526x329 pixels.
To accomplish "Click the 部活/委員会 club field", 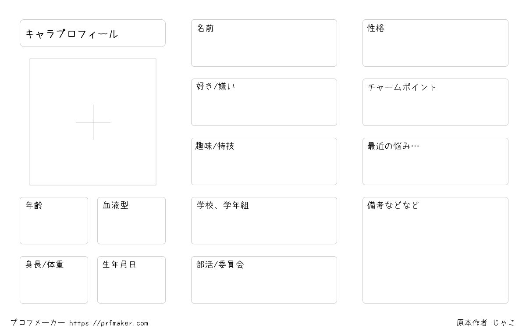I will click(x=264, y=280).
